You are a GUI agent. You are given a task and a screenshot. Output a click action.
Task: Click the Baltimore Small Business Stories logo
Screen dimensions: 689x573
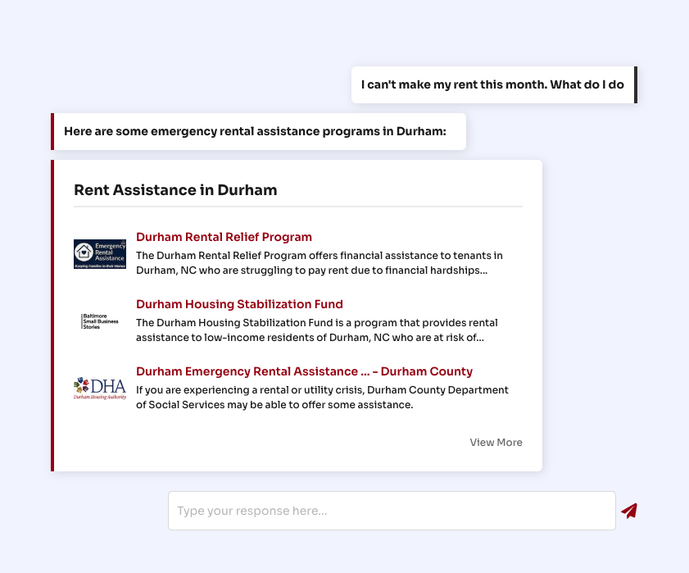(100, 321)
